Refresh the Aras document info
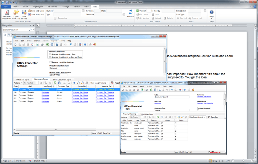The image size is (258, 164). click(130, 14)
